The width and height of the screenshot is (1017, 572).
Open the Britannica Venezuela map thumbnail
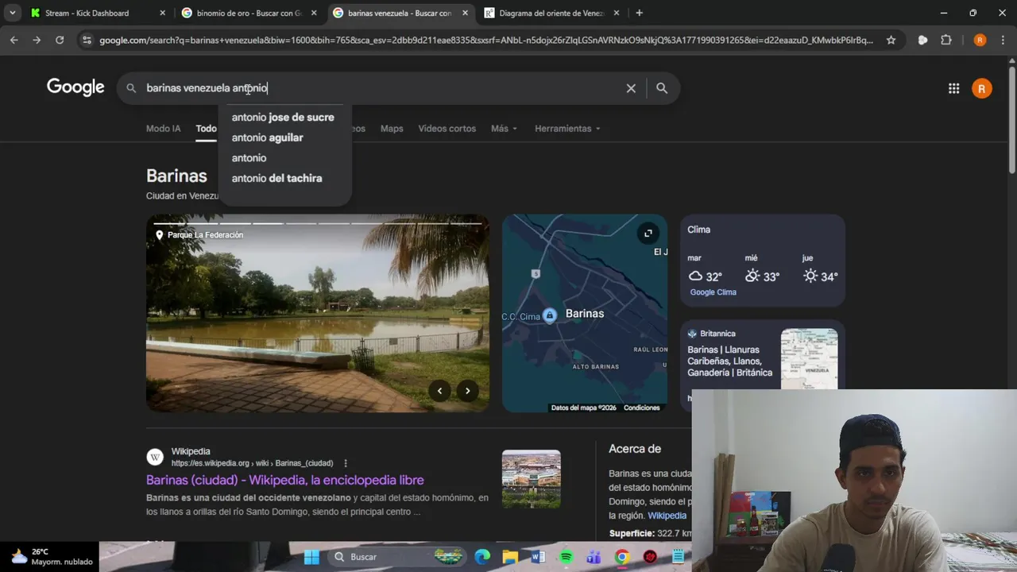(809, 359)
